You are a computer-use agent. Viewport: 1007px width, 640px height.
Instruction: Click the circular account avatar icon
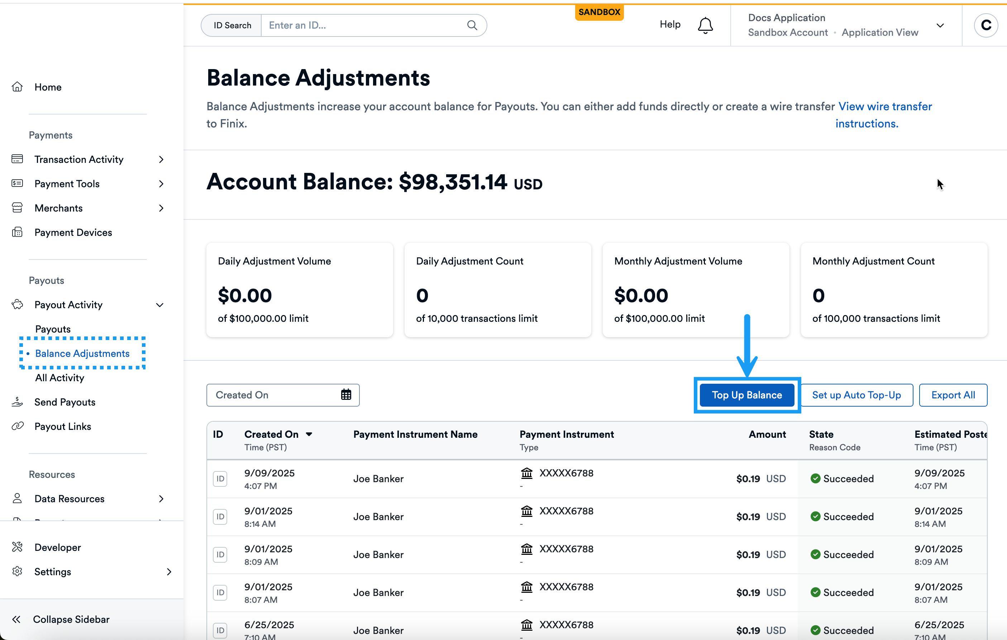tap(985, 25)
